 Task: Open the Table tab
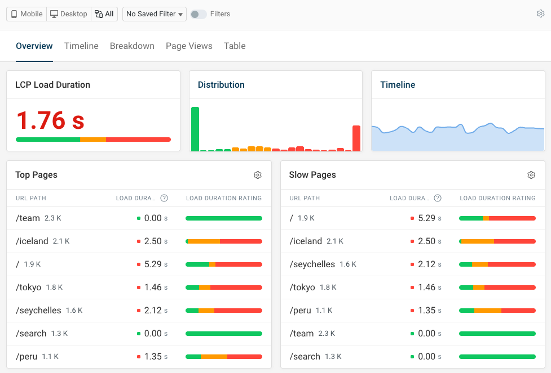tap(235, 46)
